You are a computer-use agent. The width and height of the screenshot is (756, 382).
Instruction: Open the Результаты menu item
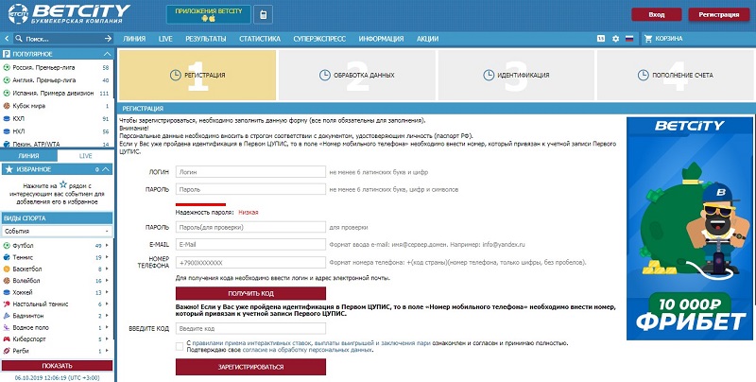tap(205, 39)
